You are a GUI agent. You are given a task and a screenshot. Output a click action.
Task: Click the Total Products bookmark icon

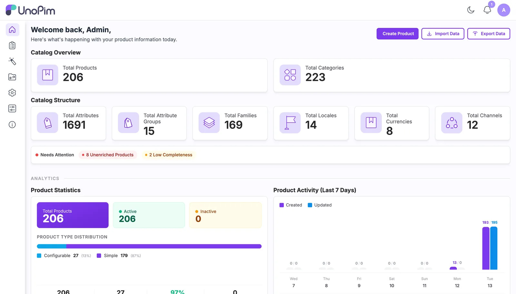47,75
